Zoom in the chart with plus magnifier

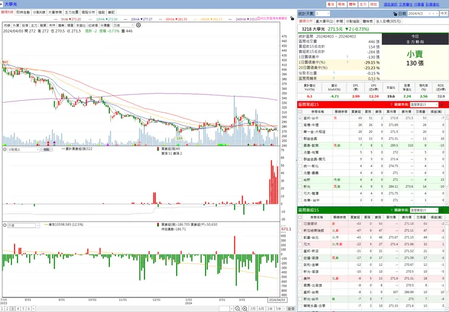(x=245, y=308)
